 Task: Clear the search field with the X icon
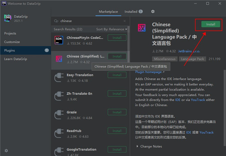(x=125, y=21)
